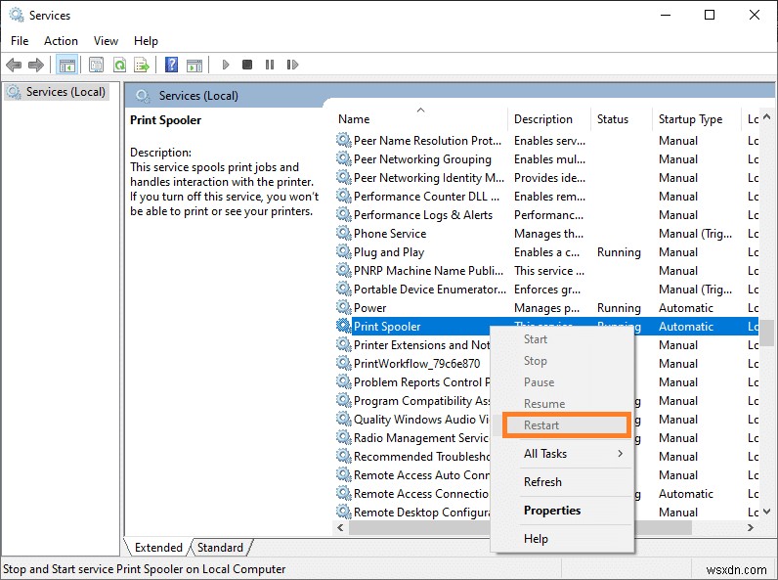Choose Resume from the context menu
Screen dimensions: 778x580
point(562,404)
